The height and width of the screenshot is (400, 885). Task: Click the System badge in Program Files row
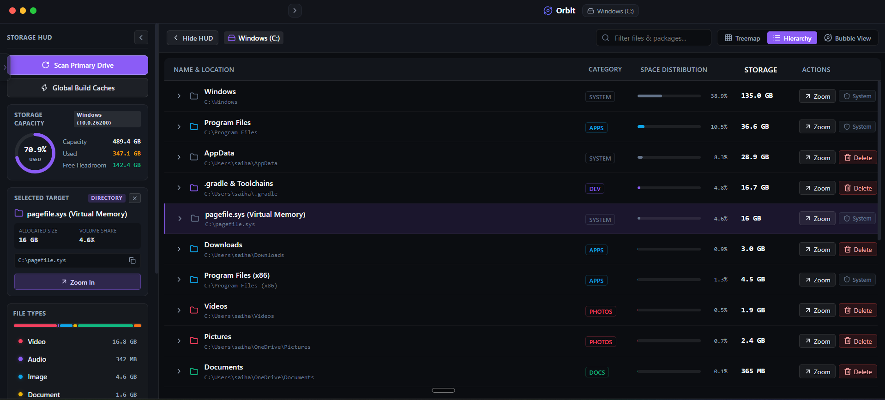click(857, 126)
